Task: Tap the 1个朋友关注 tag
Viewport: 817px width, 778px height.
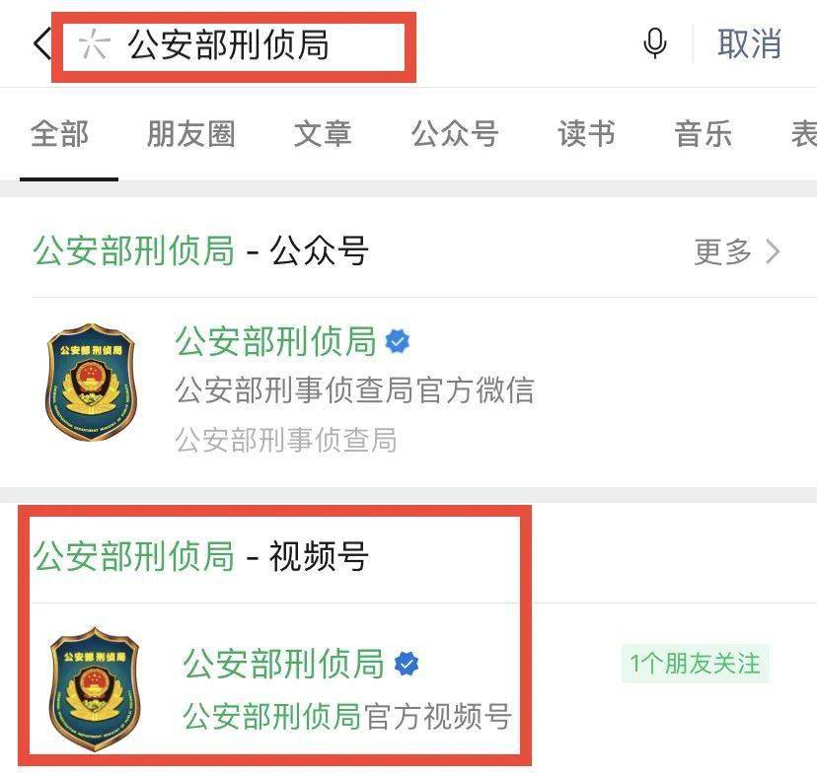Action: [x=695, y=664]
